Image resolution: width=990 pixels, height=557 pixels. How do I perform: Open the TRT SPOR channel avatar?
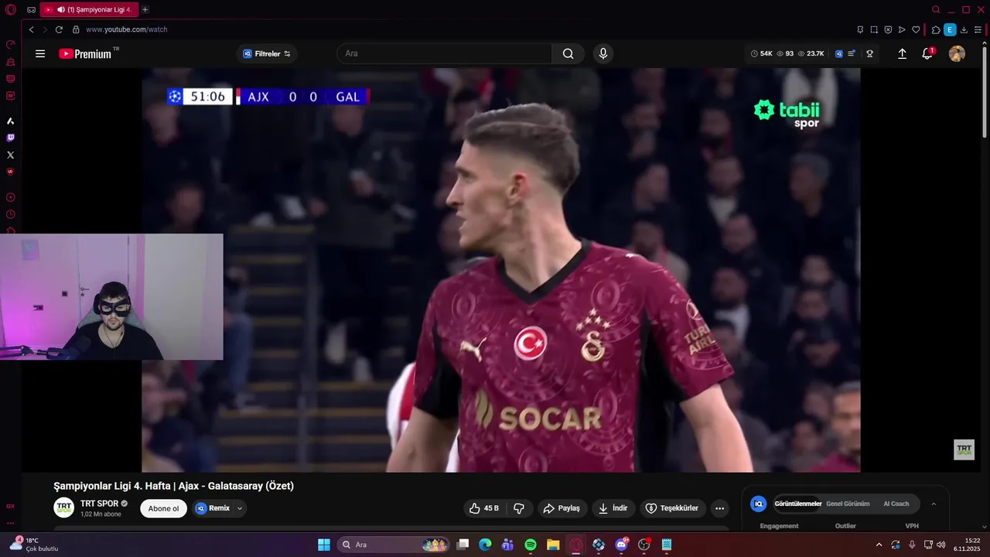pyautogui.click(x=64, y=507)
